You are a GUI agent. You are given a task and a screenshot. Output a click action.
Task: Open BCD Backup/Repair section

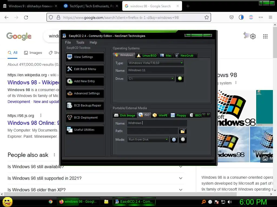click(85, 105)
